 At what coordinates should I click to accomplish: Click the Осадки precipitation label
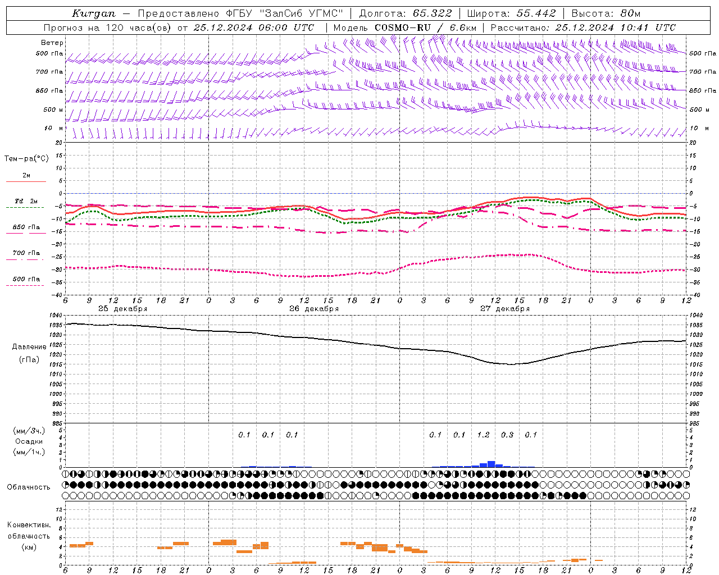coord(29,441)
